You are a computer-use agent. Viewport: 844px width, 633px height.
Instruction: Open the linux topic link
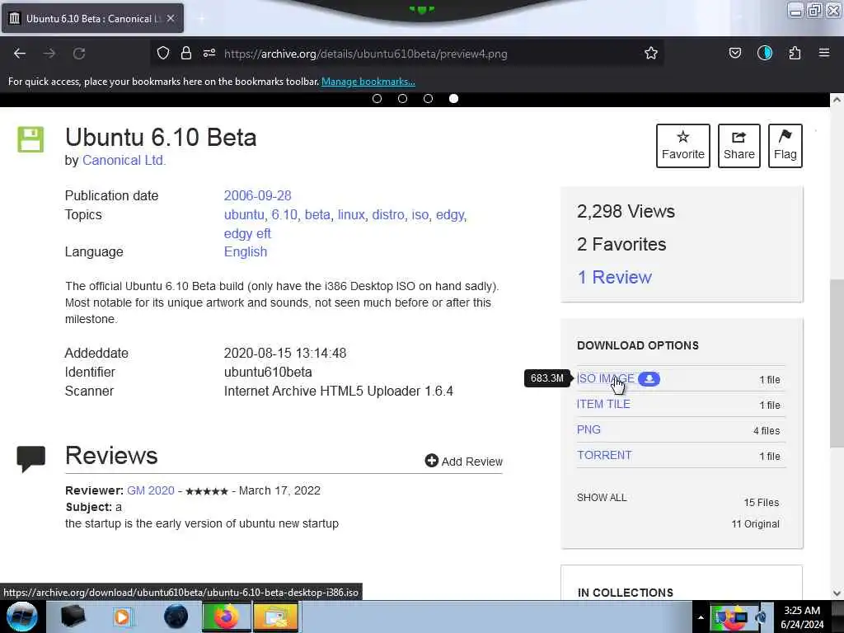tap(351, 214)
